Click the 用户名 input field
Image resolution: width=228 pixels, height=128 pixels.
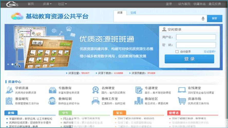[196, 37]
